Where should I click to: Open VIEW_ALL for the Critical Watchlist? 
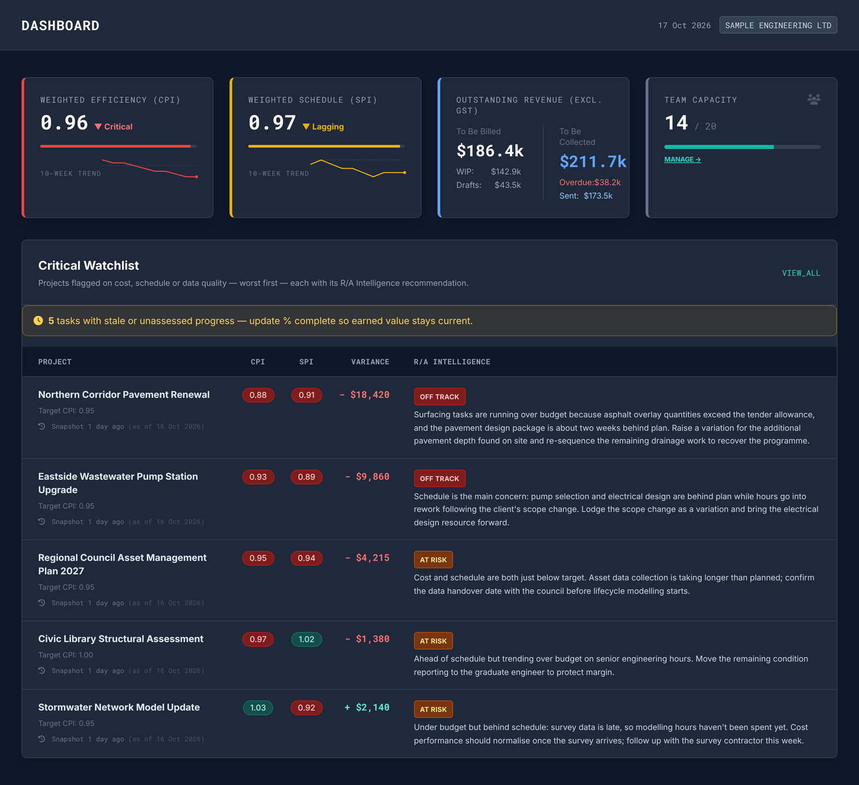pyautogui.click(x=801, y=273)
